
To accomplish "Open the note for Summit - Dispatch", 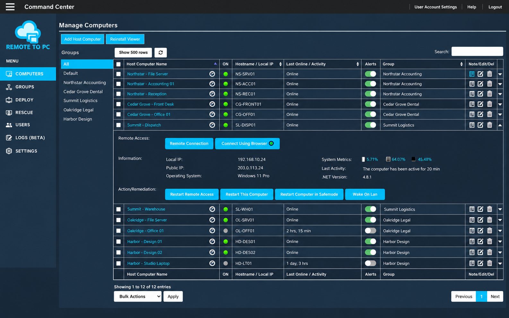I will pos(472,125).
